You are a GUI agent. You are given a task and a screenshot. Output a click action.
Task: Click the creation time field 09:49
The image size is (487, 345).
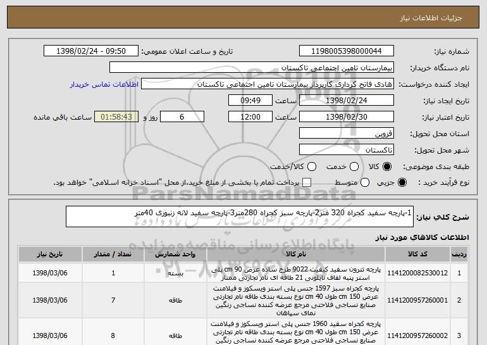pos(250,101)
